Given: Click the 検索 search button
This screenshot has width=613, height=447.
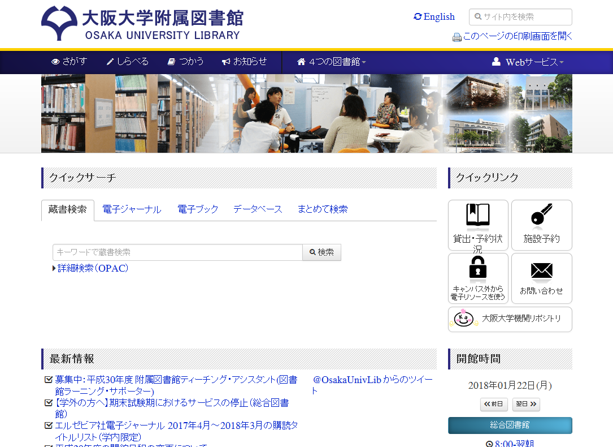Looking at the screenshot, I should click(x=321, y=252).
